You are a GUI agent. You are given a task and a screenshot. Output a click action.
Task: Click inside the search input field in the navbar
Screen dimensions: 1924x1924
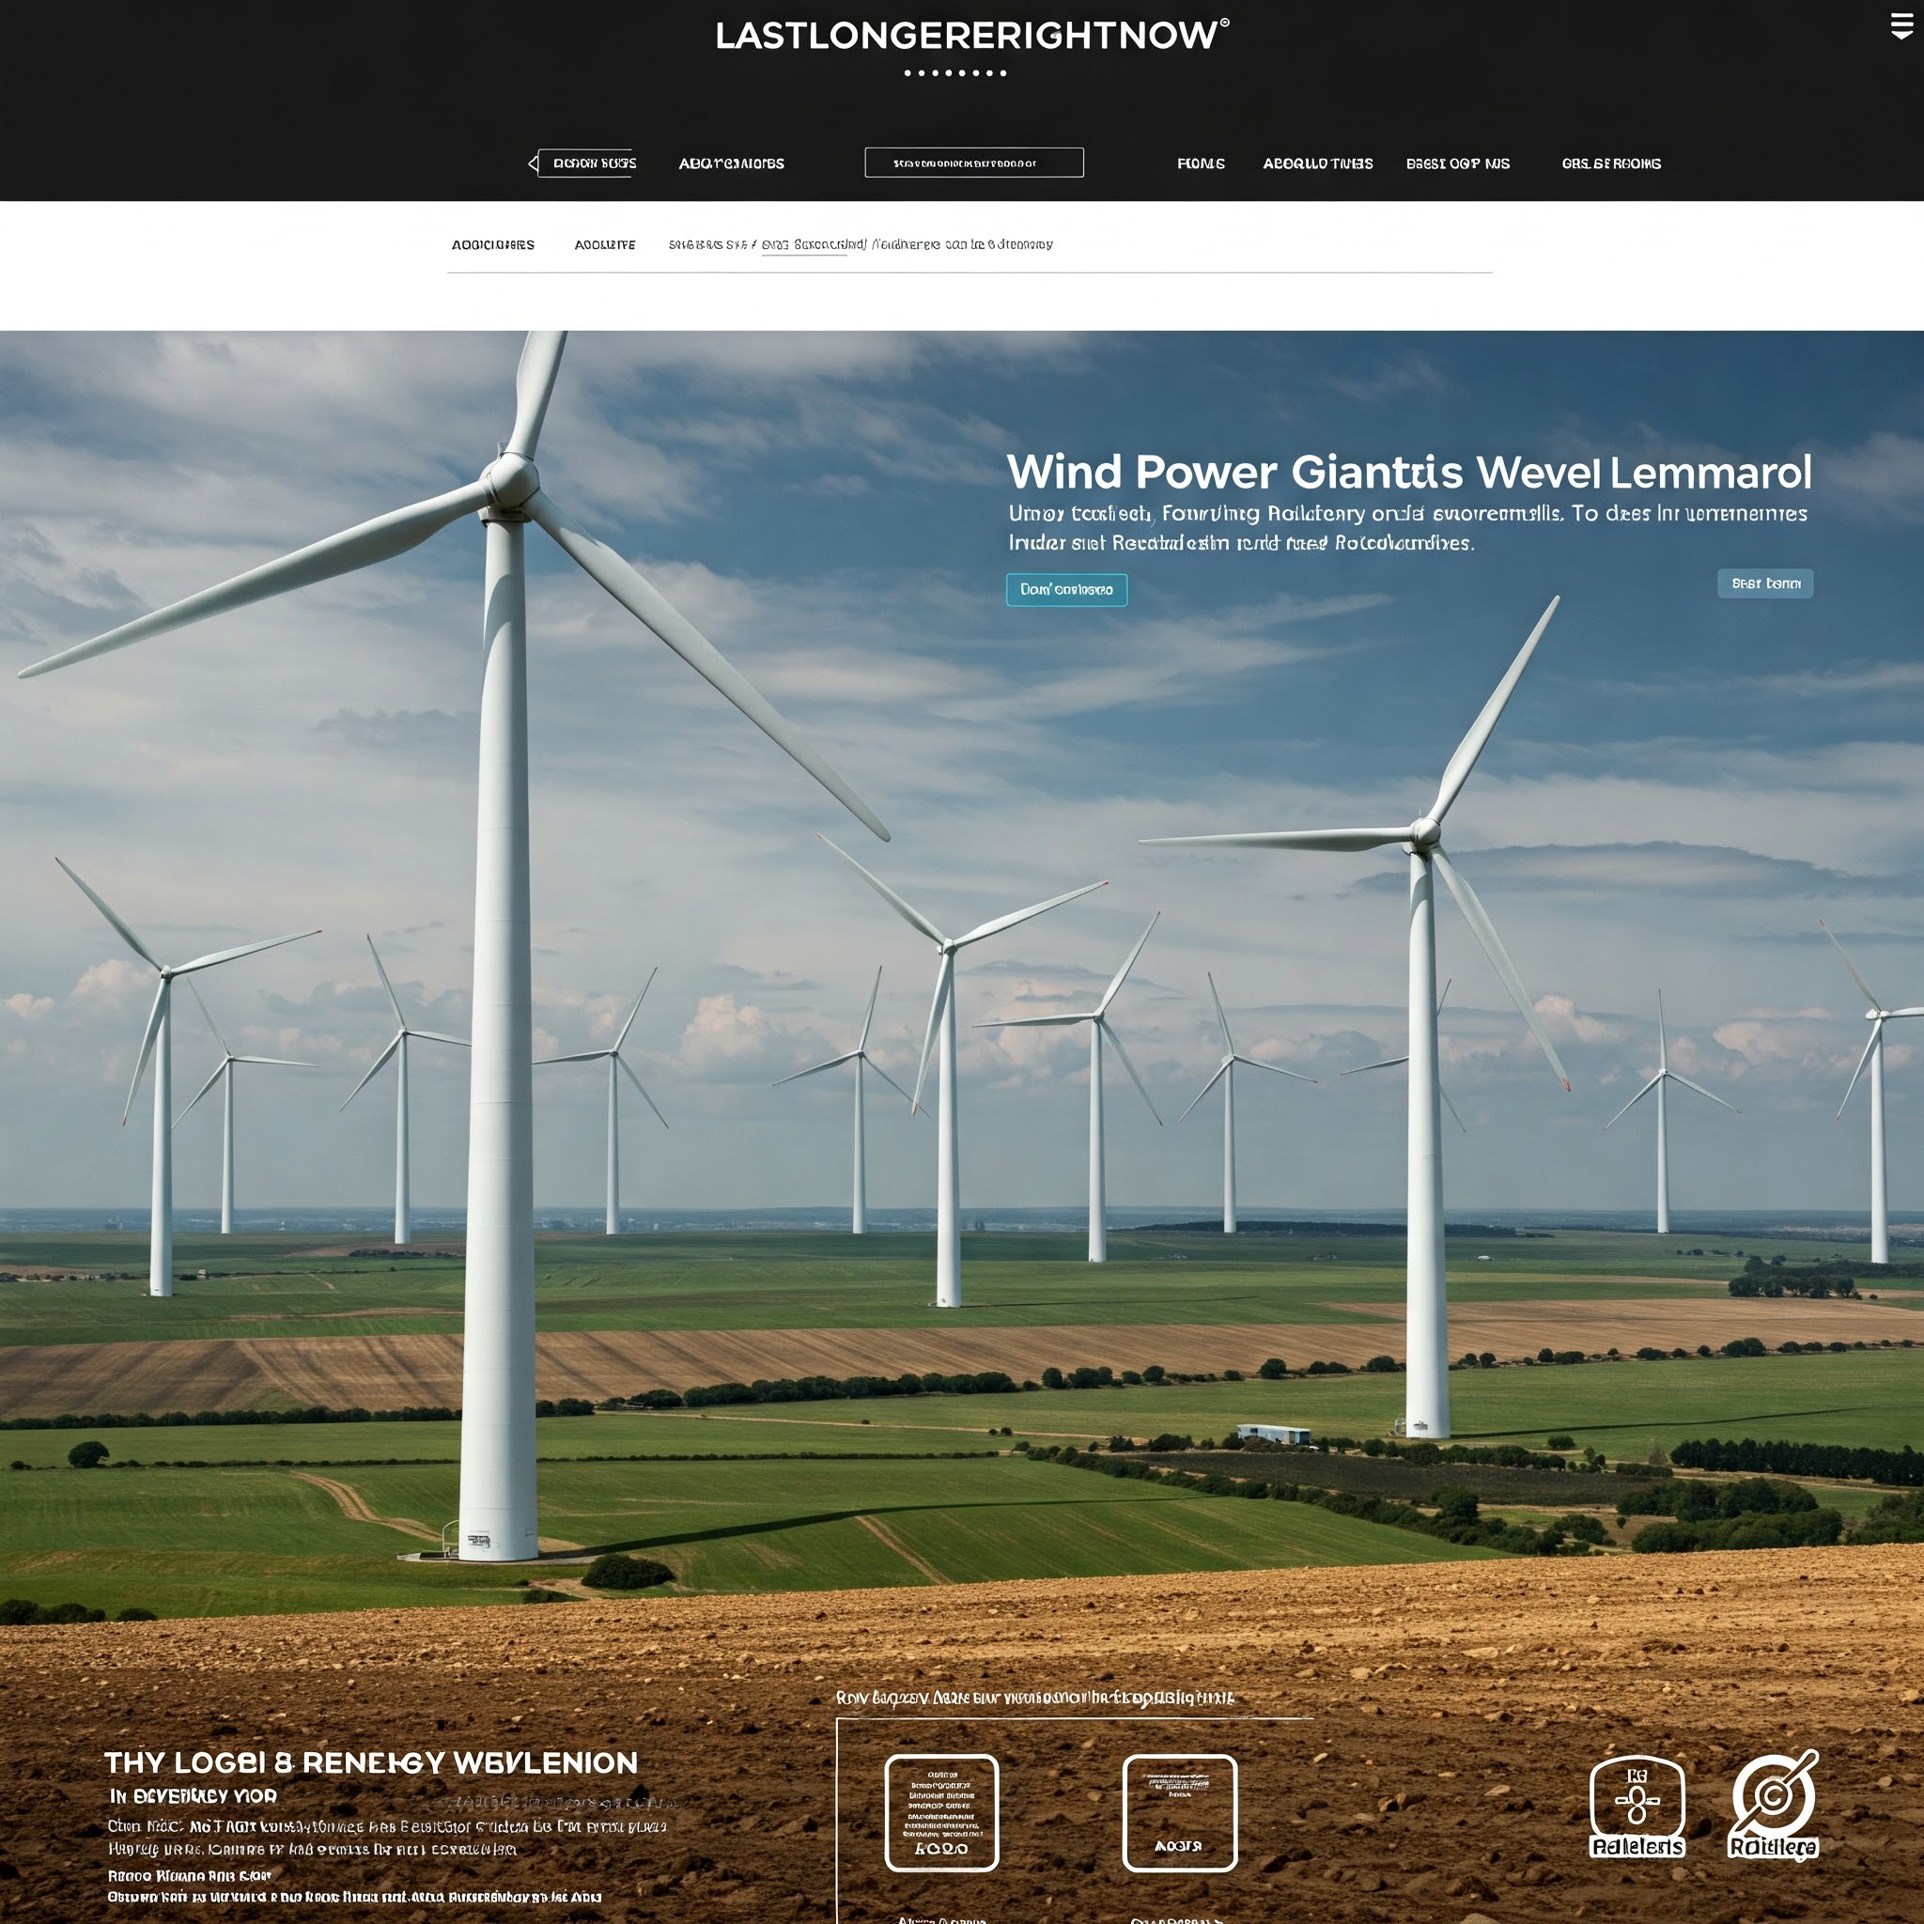[x=974, y=162]
